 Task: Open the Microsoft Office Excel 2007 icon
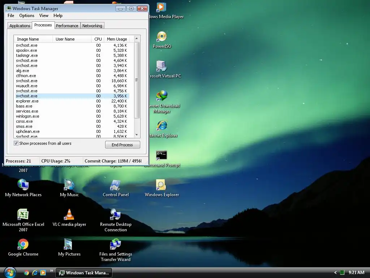[x=23, y=220]
